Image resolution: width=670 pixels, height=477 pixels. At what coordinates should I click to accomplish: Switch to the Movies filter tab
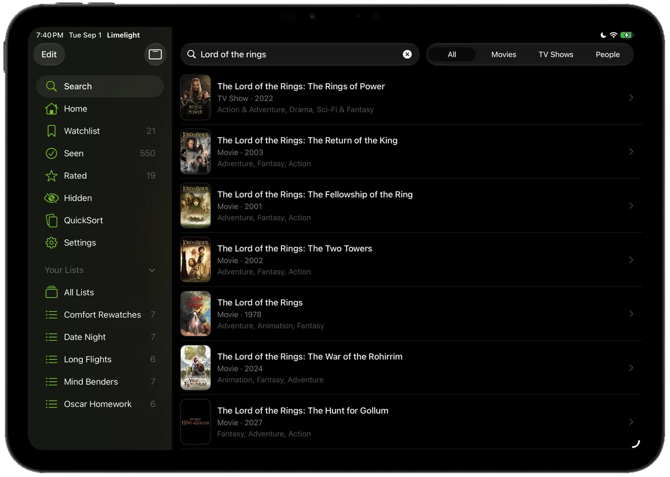504,54
